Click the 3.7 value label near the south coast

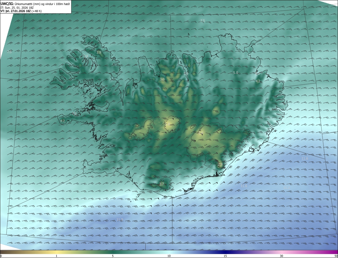(x=162, y=184)
